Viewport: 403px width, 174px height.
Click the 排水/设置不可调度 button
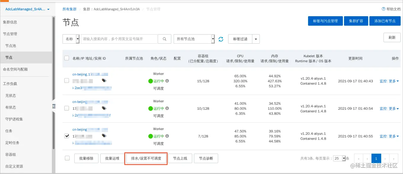coord(146,158)
